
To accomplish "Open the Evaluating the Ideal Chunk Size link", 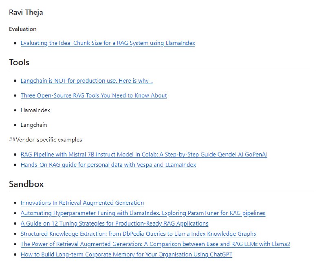I will pyautogui.click(x=108, y=43).
